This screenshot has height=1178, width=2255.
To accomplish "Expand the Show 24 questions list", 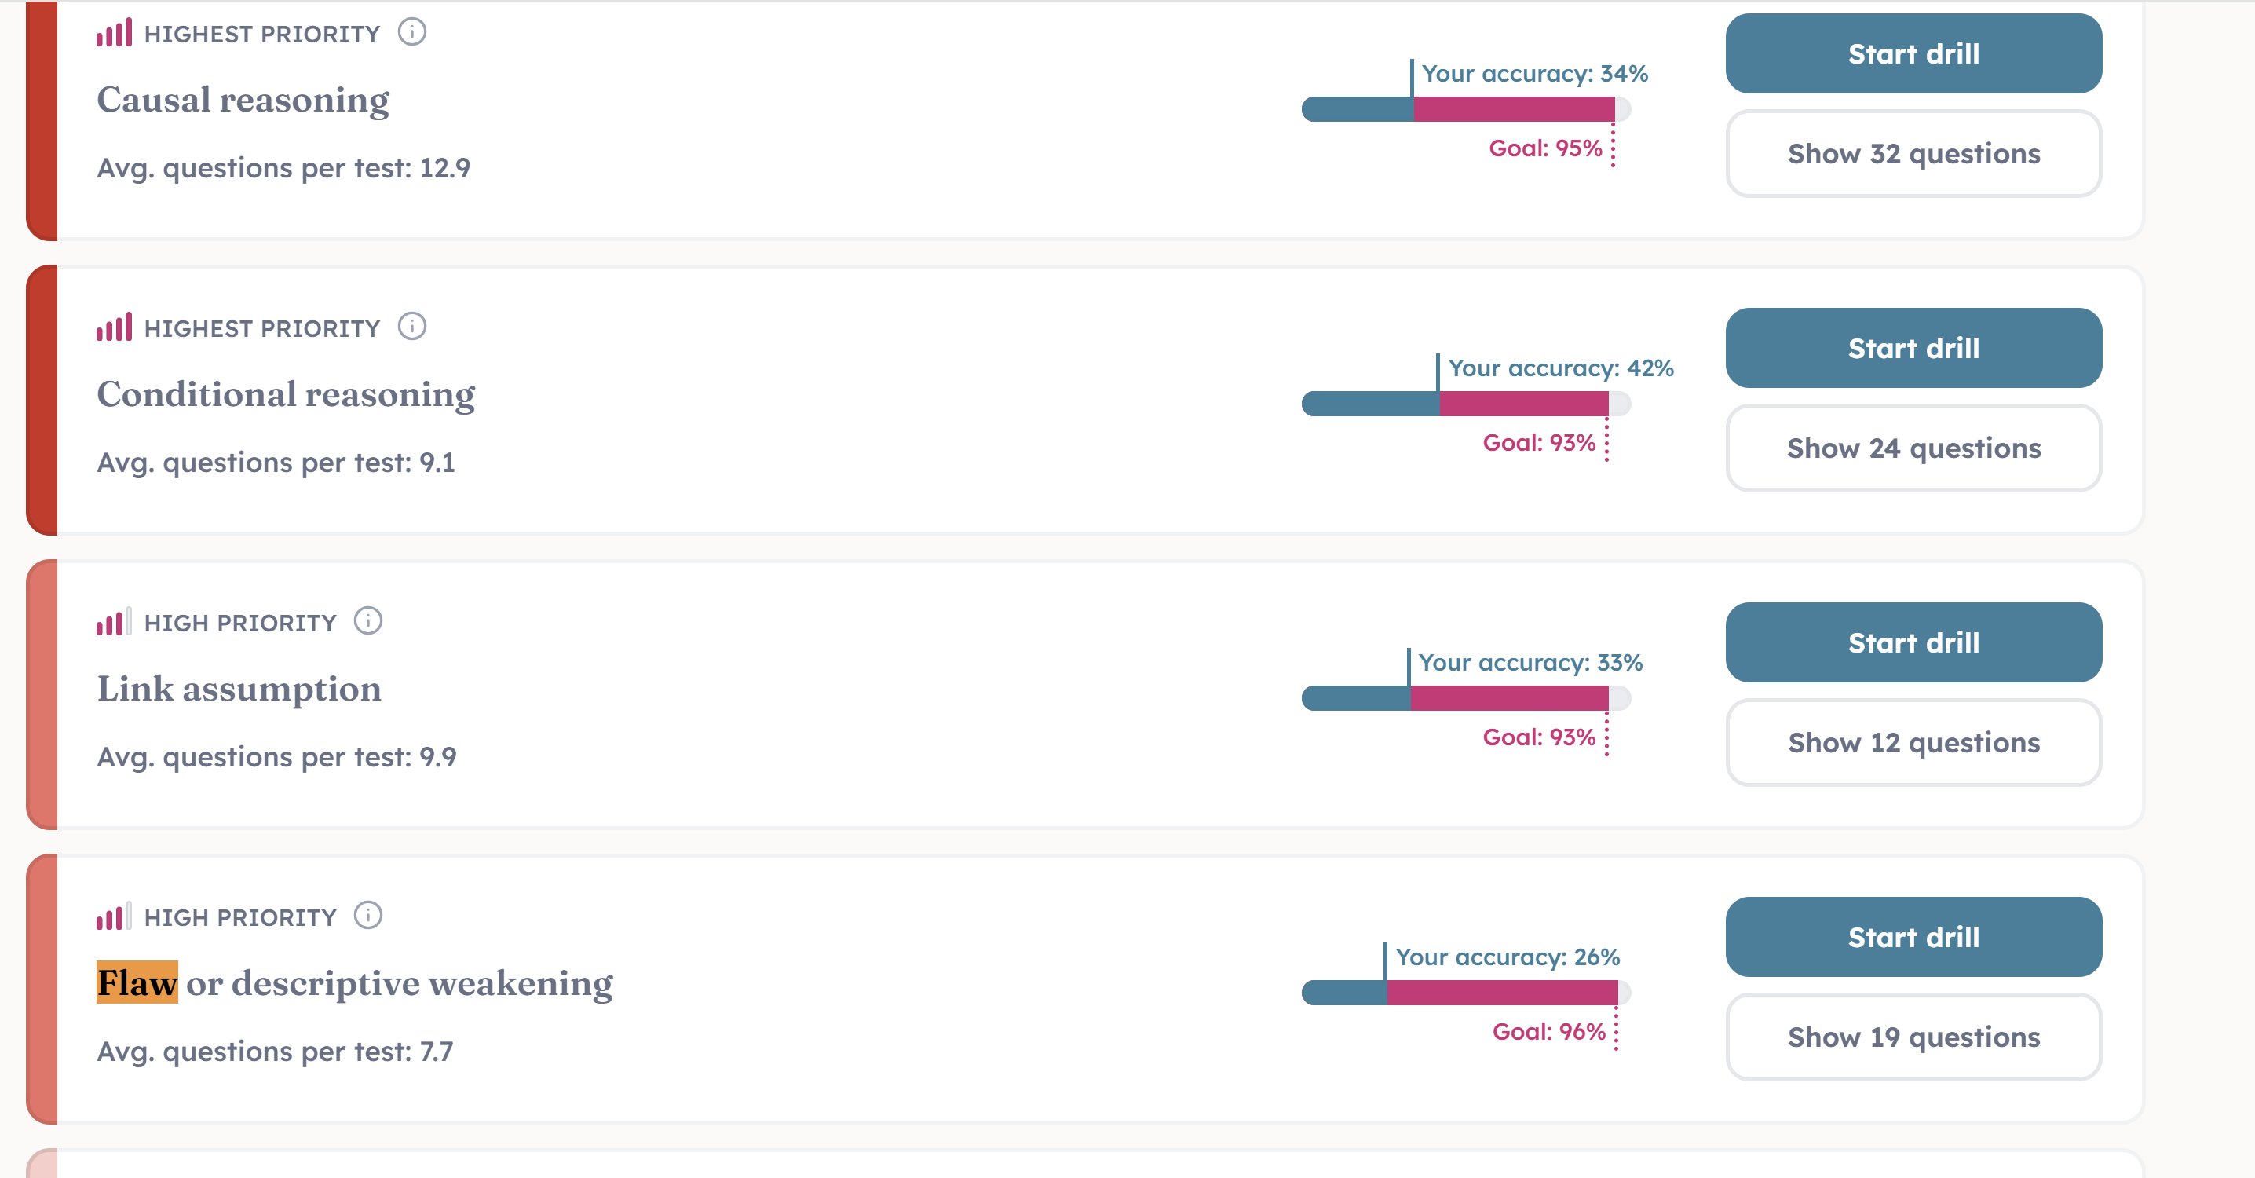I will [1913, 448].
